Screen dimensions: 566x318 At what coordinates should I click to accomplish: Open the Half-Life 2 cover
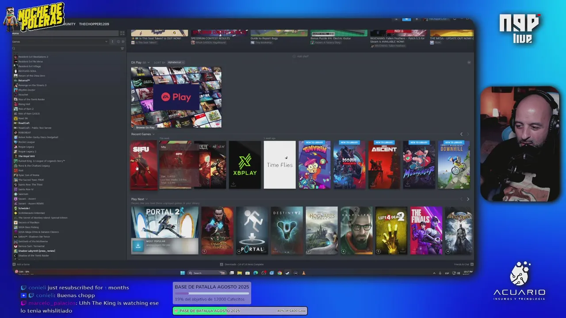tap(356, 231)
